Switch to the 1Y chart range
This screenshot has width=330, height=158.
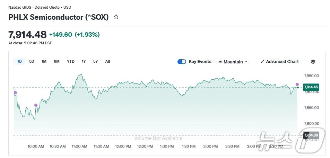[84, 61]
